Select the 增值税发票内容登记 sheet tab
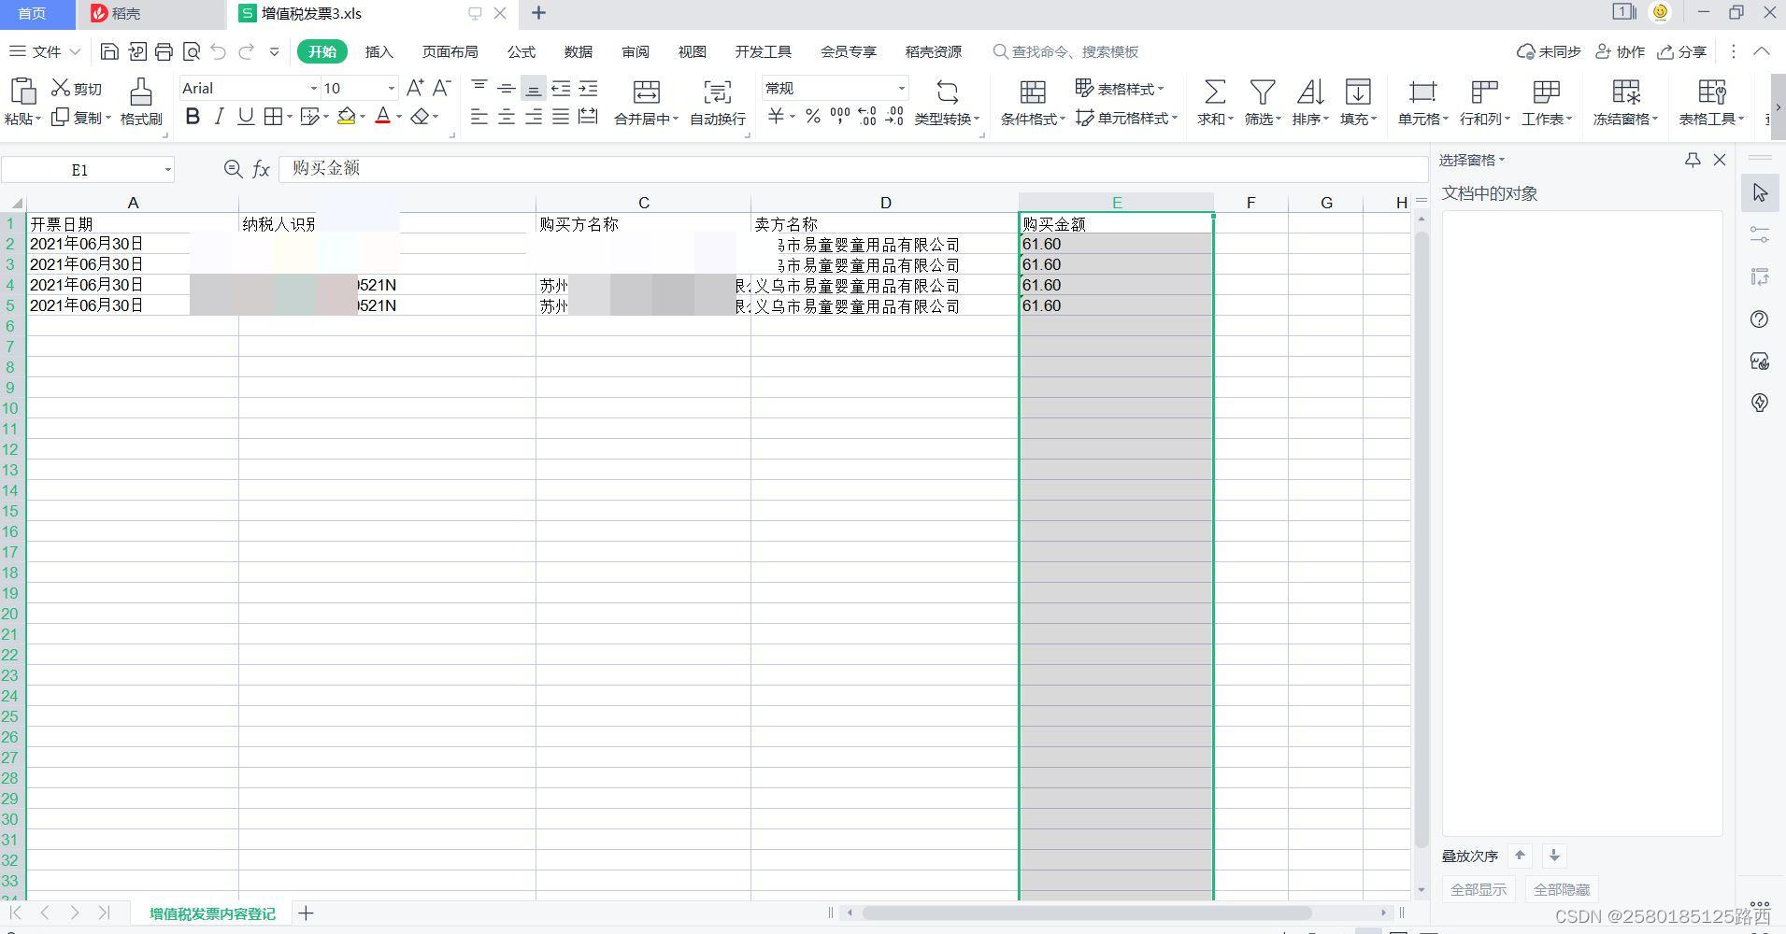This screenshot has width=1786, height=934. point(212,913)
